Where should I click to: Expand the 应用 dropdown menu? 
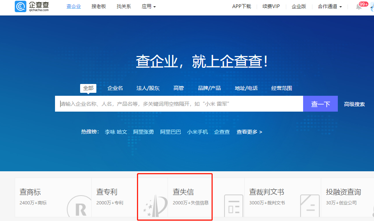click(x=148, y=6)
